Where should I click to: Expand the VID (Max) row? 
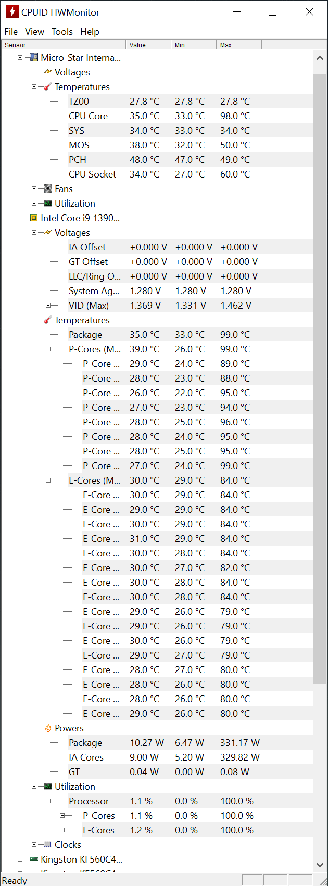pyautogui.click(x=48, y=306)
